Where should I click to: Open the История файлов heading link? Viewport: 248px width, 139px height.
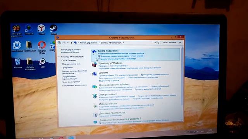(x=108, y=104)
